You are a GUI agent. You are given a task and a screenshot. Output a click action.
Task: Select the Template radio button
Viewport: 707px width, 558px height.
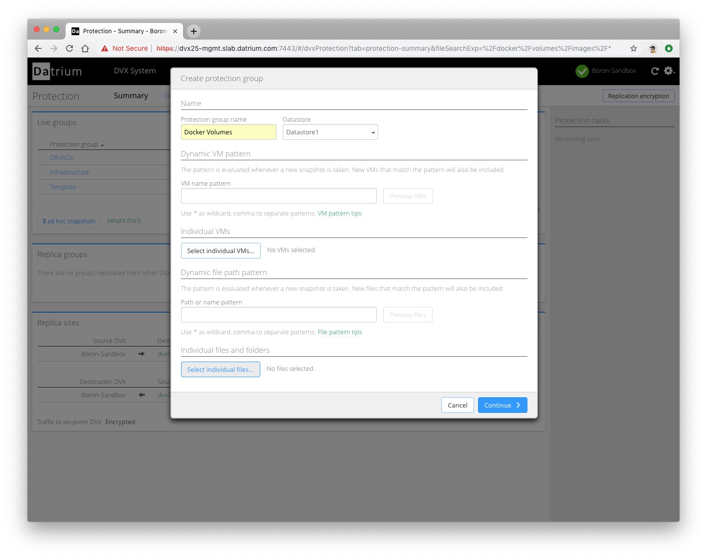pyautogui.click(x=43, y=188)
